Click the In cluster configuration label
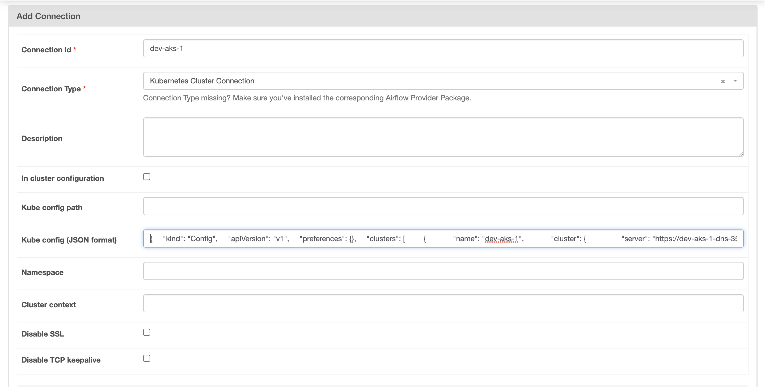 click(x=63, y=178)
